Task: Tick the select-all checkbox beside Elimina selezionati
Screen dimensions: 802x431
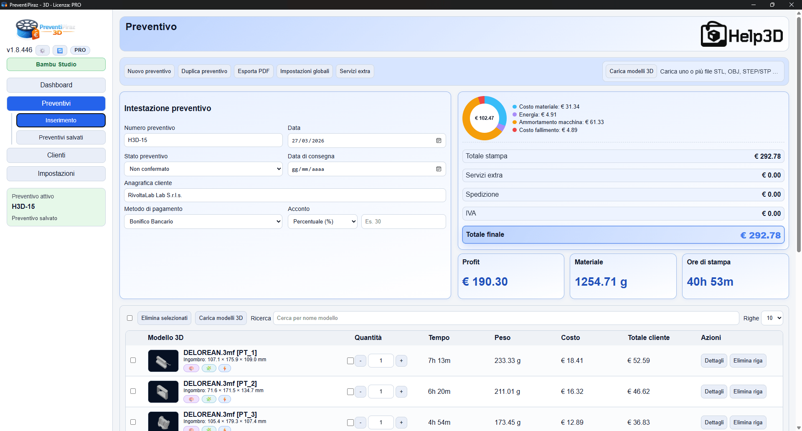Action: click(129, 318)
